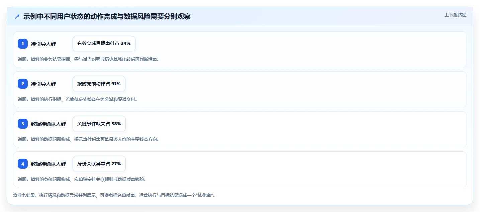Click the description starting 说明：模拟的数据问题构成
480x212 pixels.
pos(88,139)
